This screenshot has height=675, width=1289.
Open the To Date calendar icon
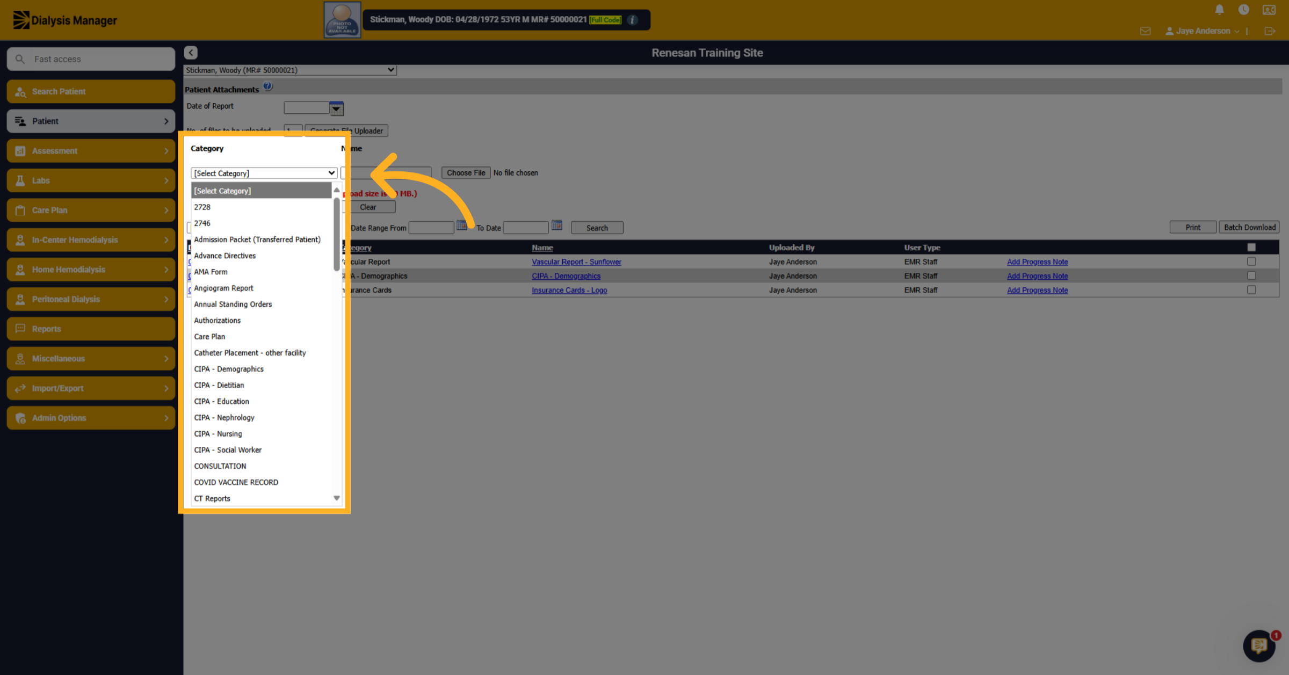pos(556,226)
